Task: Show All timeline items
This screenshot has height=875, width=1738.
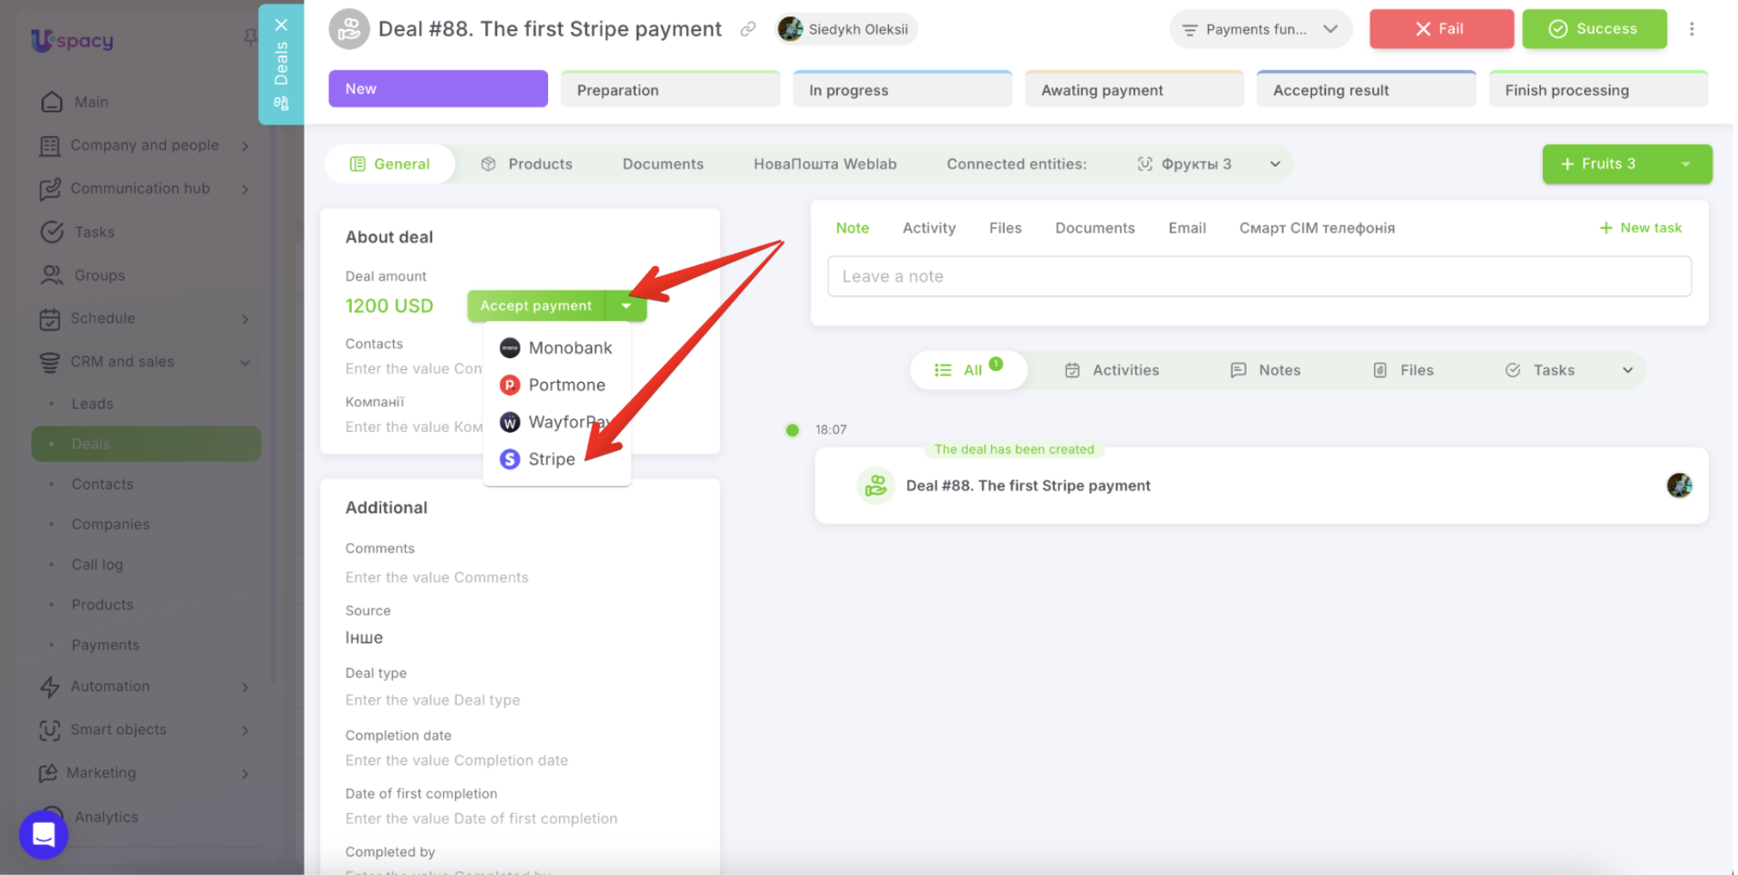Action: 968,370
